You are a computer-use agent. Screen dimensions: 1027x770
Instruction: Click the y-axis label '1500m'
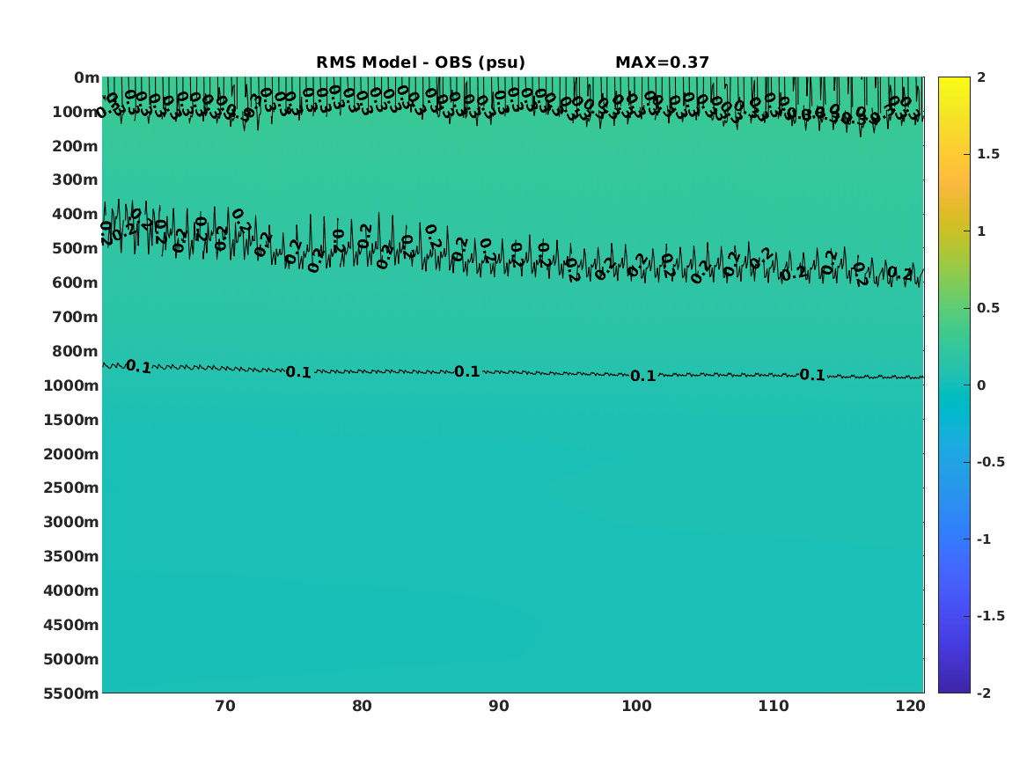click(71, 420)
